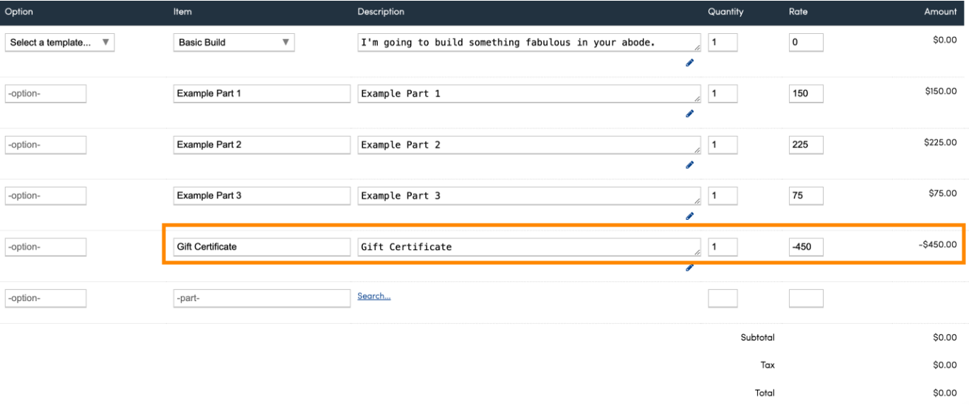969x411 pixels.
Task: Click the Search... link
Action: pos(373,297)
